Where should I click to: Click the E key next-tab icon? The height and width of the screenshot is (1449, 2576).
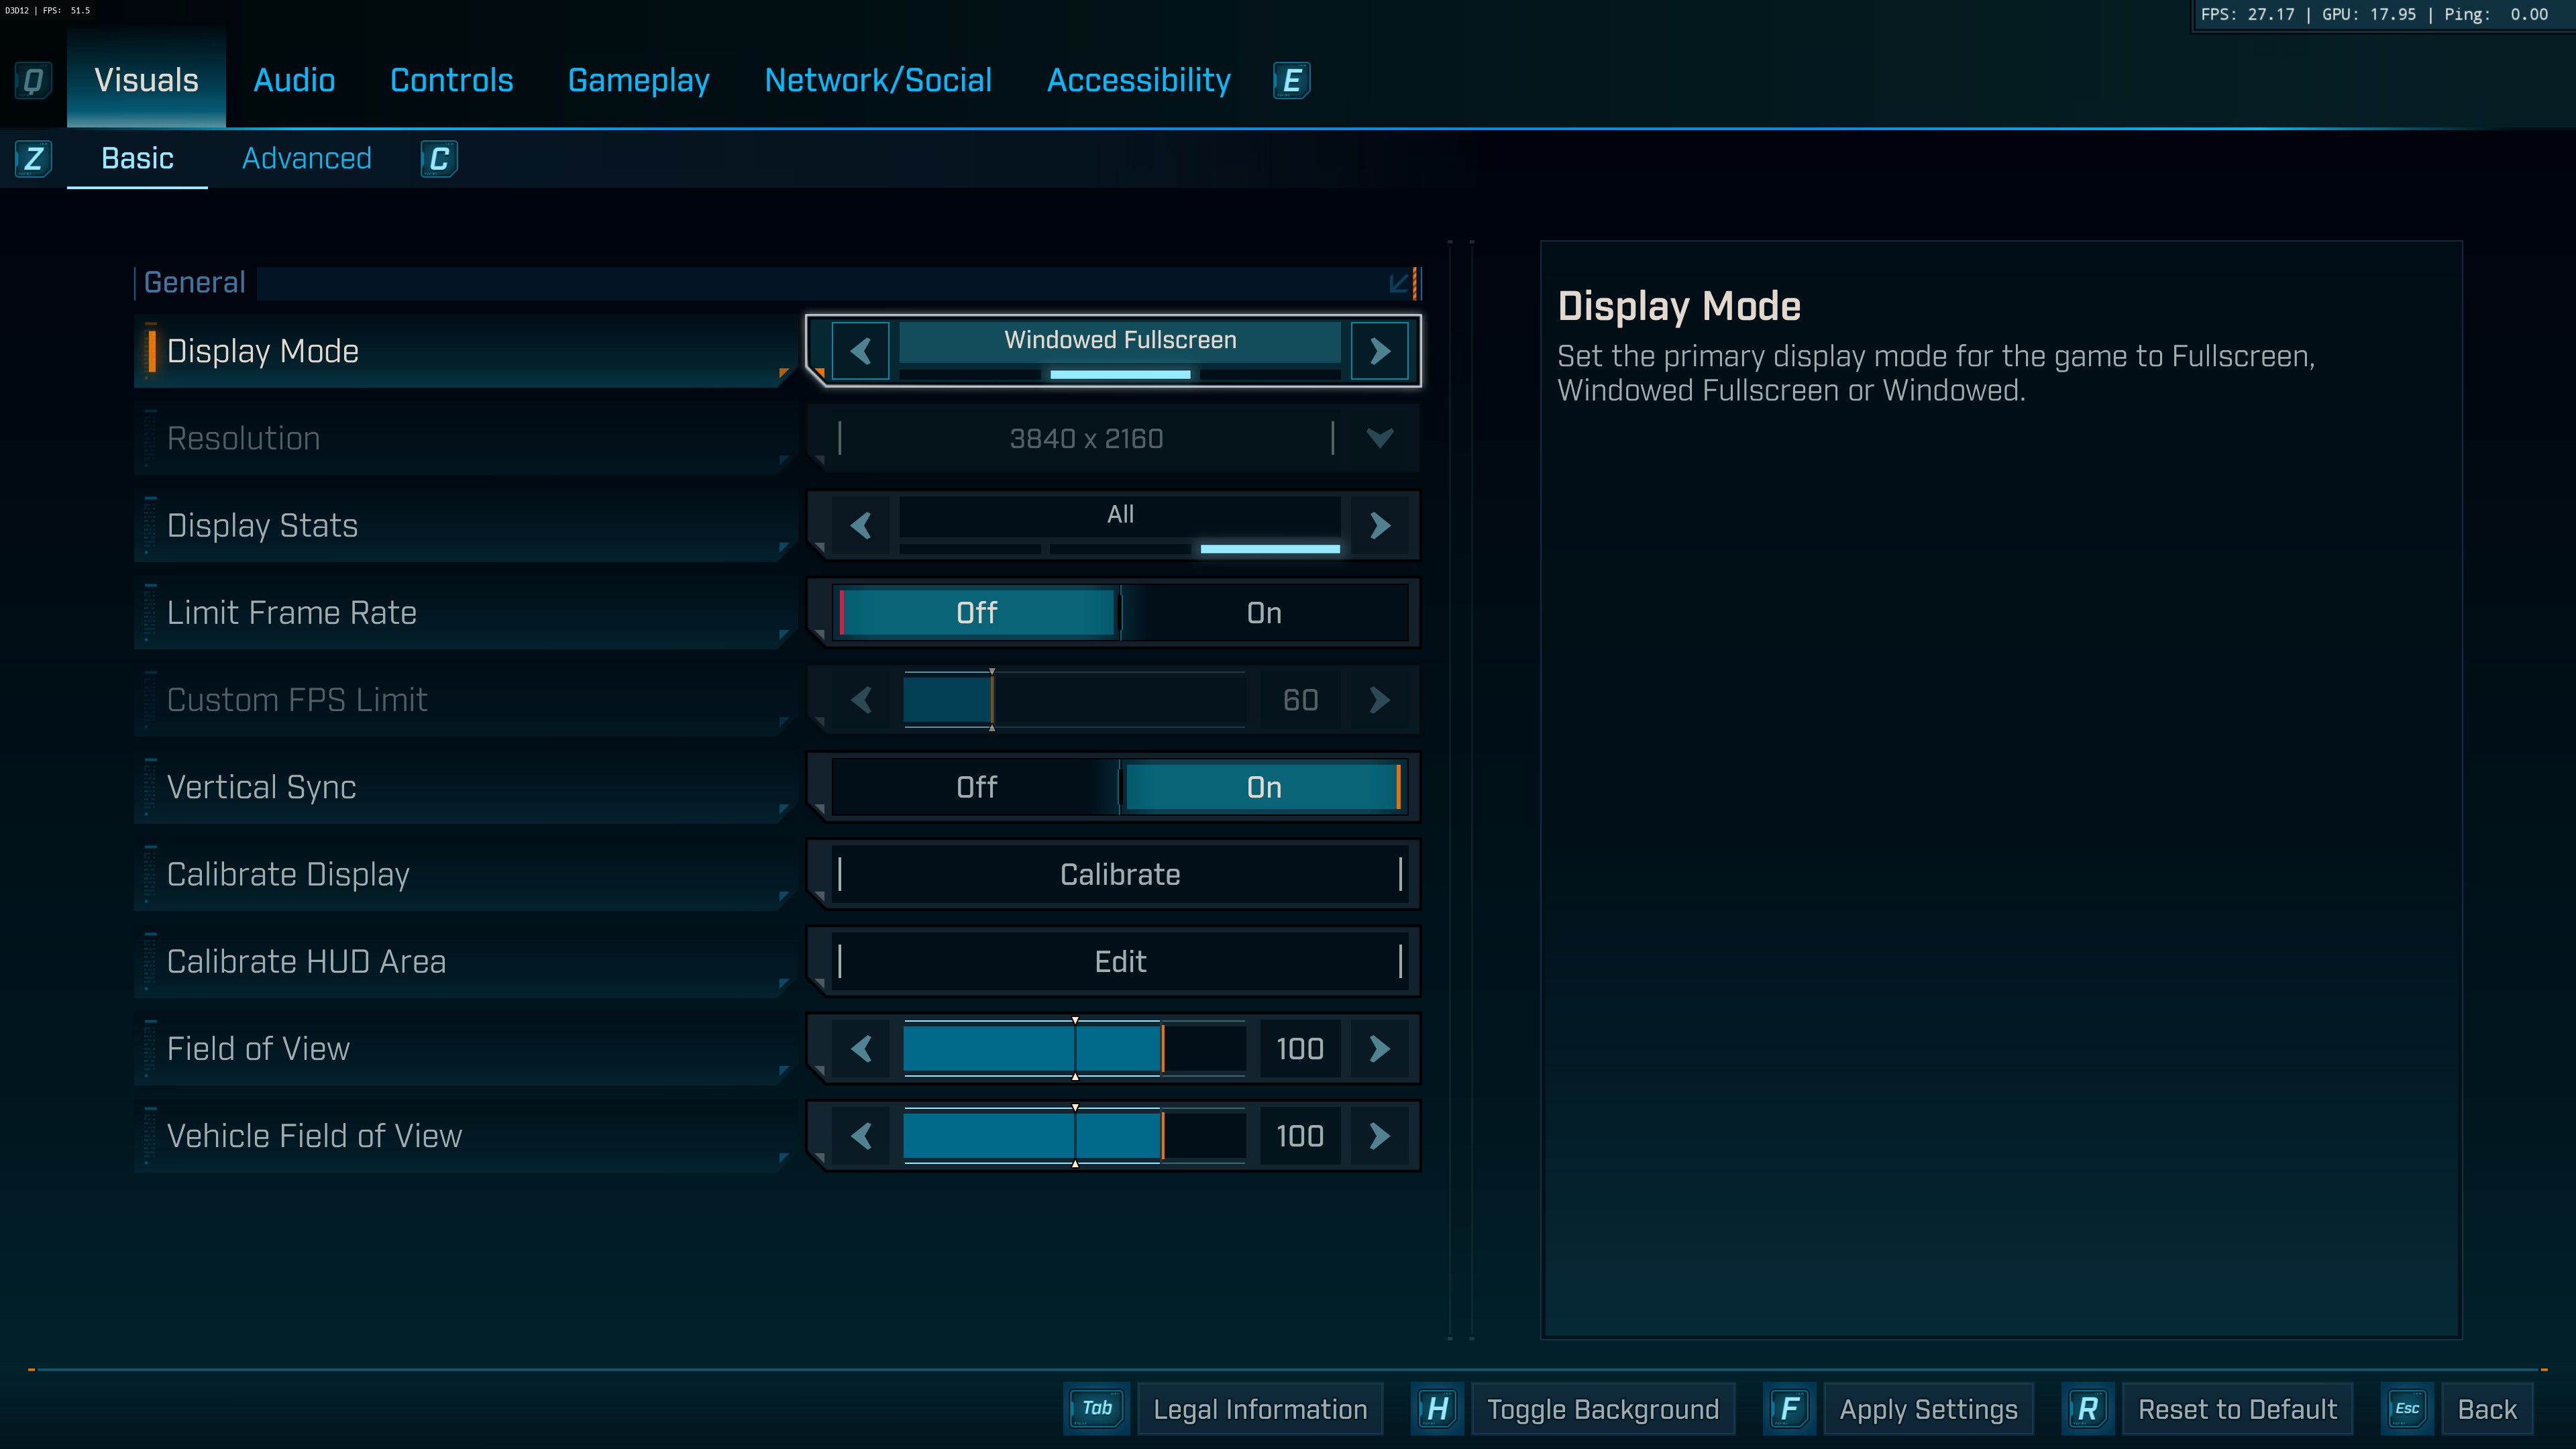click(1291, 80)
